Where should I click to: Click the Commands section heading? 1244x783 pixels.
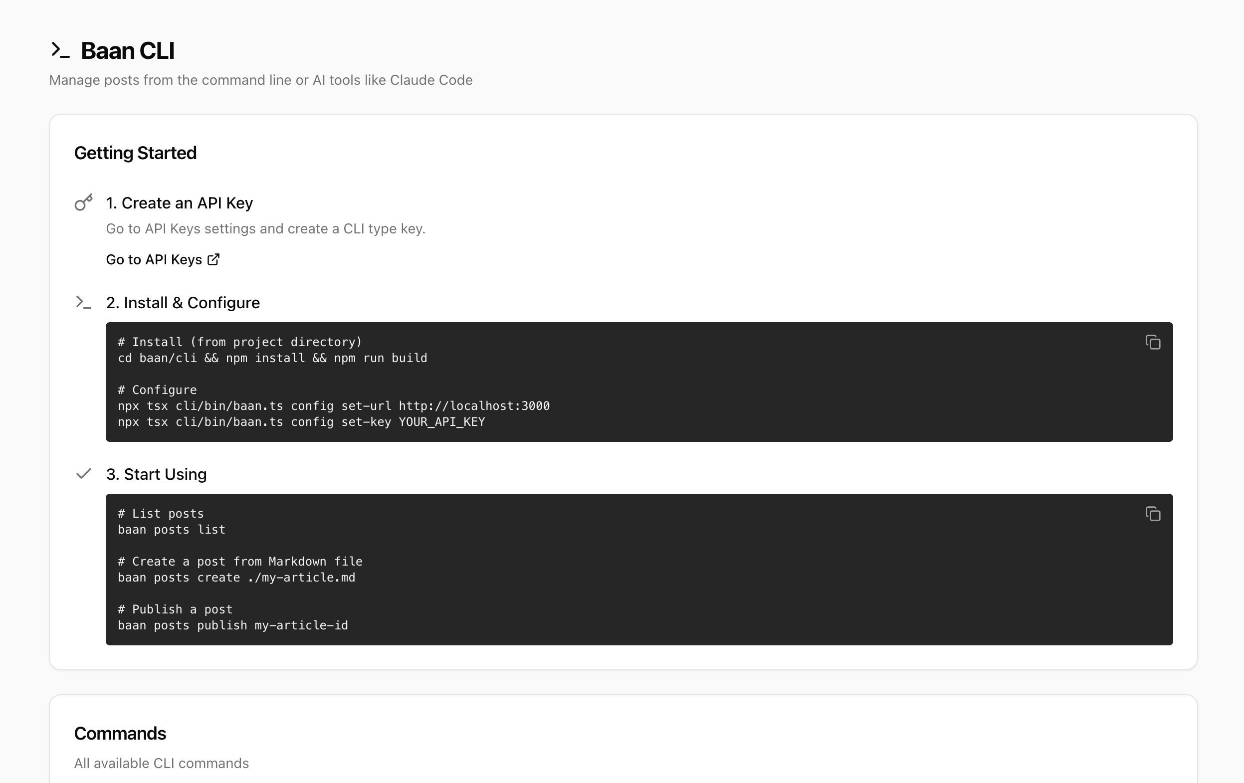click(120, 734)
